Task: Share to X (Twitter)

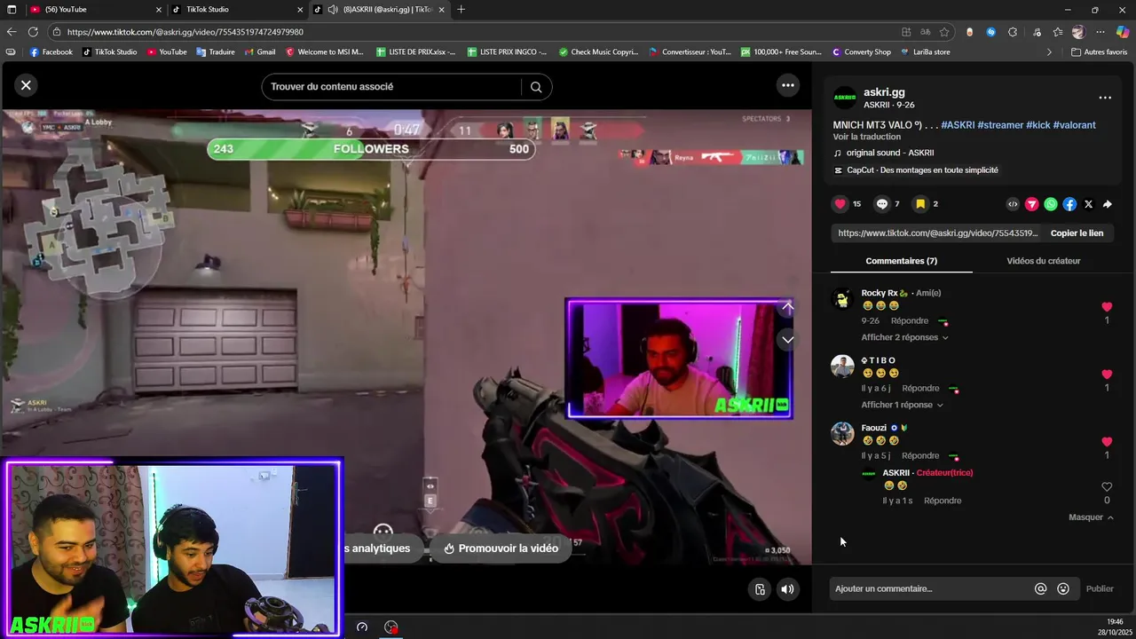Action: tap(1089, 204)
